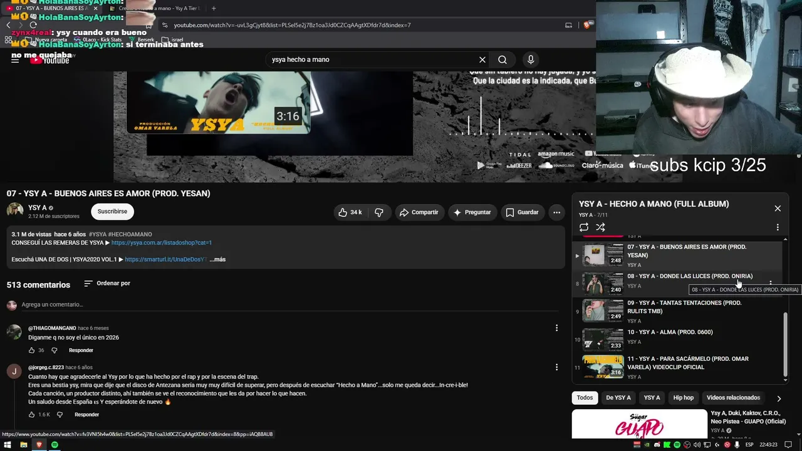Open playlist options three-dot menu
Screen dimensions: 802x451
778,227
